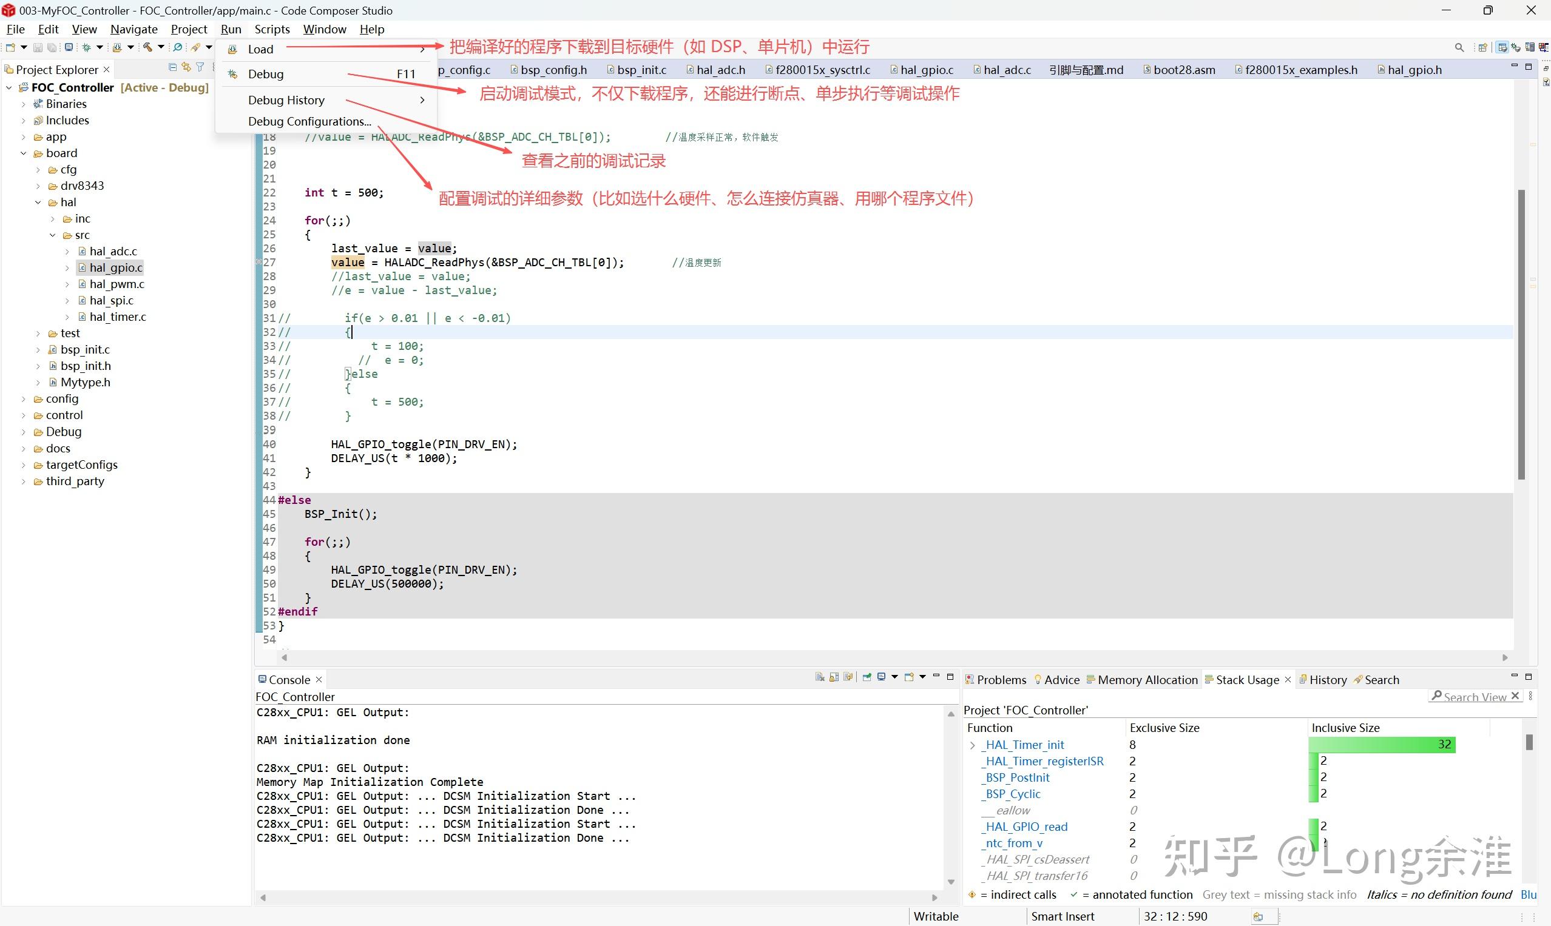Click the Display Selected Console monitor icon

pyautogui.click(x=882, y=677)
